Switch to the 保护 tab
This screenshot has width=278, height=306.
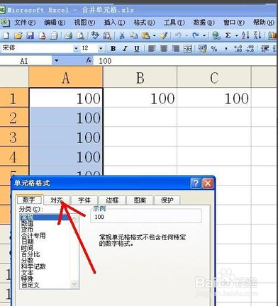pyautogui.click(x=167, y=200)
